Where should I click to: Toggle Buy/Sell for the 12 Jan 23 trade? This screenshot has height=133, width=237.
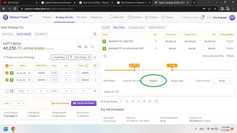tap(12, 80)
